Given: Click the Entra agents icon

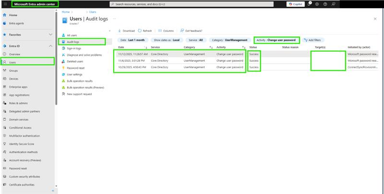Looking at the screenshot, I should pos(4,23).
